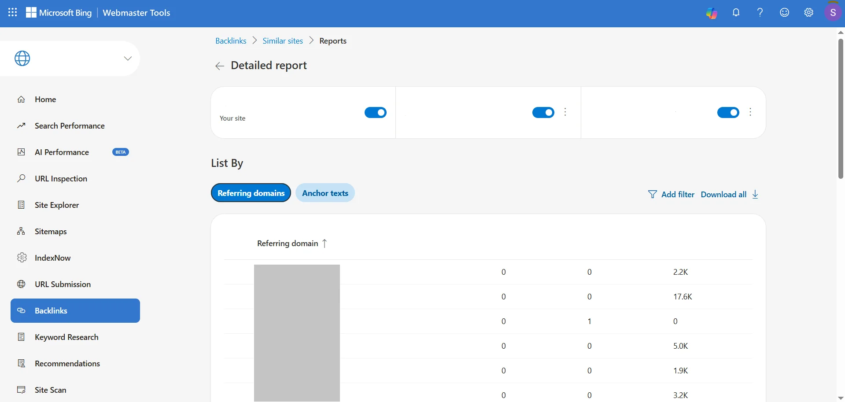This screenshot has height=402, width=845.
Task: Expand the site selector dropdown chevron
Action: (128, 59)
